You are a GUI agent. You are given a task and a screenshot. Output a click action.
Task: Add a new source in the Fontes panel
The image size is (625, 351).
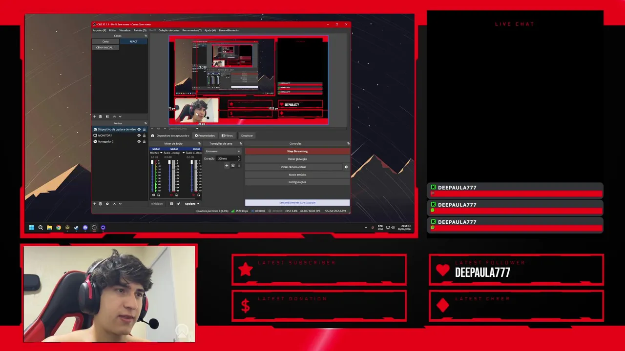click(95, 204)
